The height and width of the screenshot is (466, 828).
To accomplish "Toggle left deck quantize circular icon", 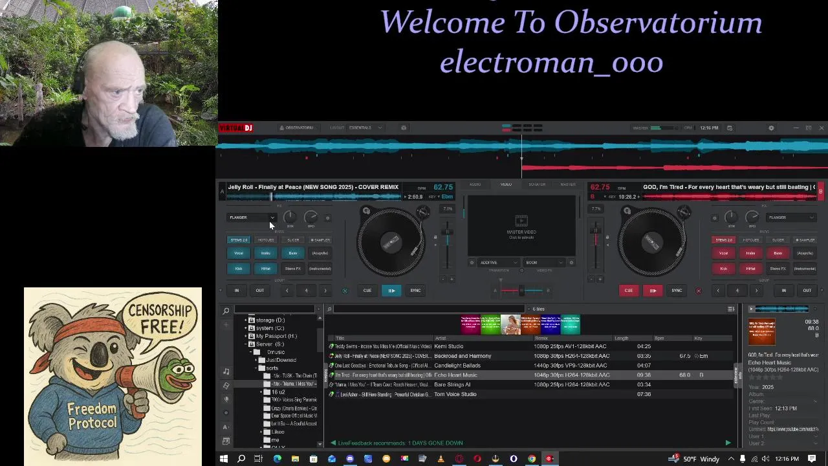I will [345, 291].
